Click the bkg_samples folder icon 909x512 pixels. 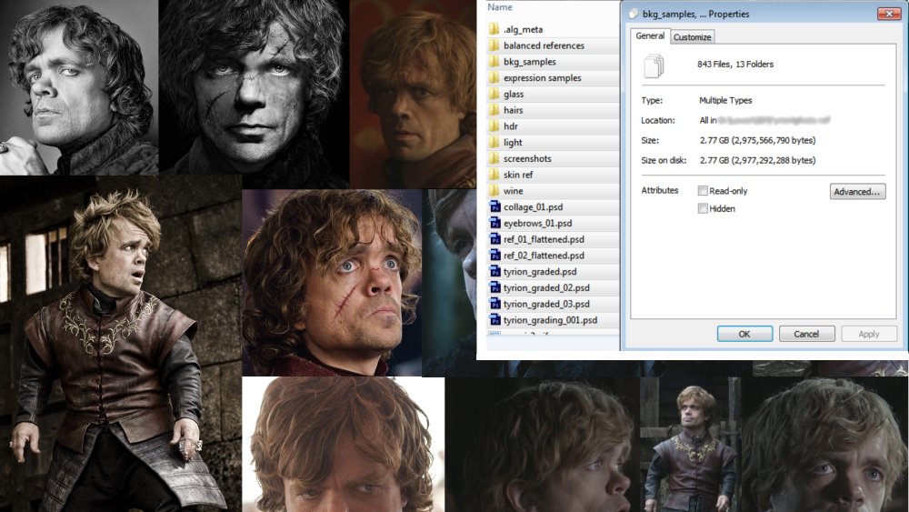pyautogui.click(x=494, y=62)
